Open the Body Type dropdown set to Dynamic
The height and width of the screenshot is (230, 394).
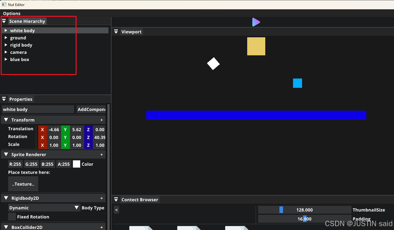tap(44, 208)
